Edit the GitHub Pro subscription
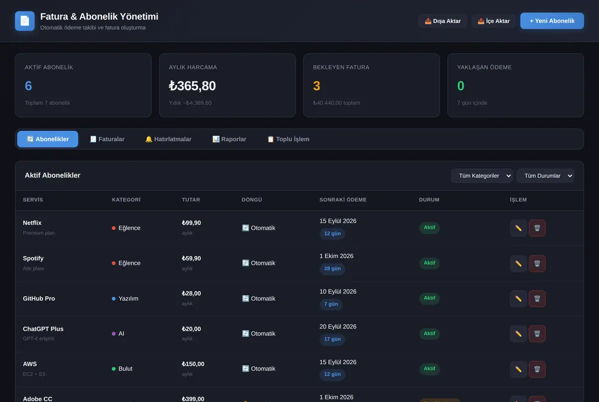This screenshot has width=599, height=402. [x=518, y=299]
